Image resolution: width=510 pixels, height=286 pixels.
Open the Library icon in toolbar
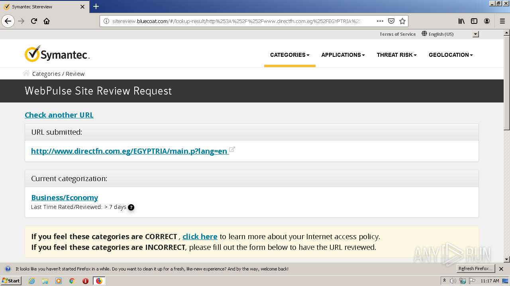pyautogui.click(x=461, y=21)
